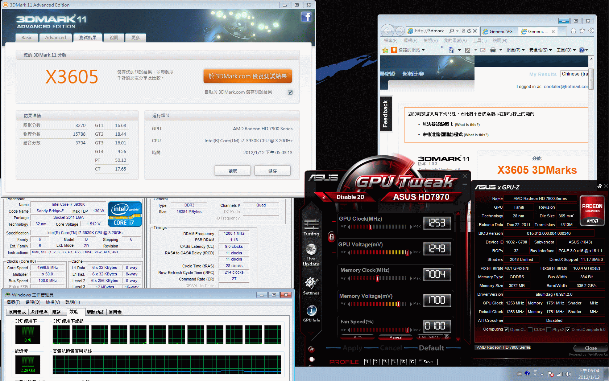The height and width of the screenshot is (381, 609).
Task: Open IE tools gear menu
Action: pos(591,31)
